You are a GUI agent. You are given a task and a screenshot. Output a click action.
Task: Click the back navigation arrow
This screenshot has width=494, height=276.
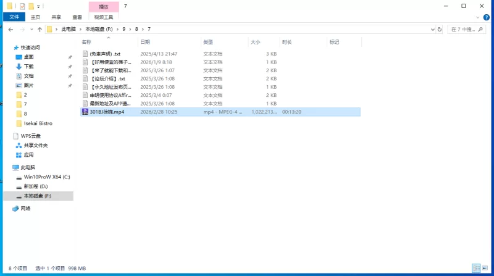click(10, 29)
